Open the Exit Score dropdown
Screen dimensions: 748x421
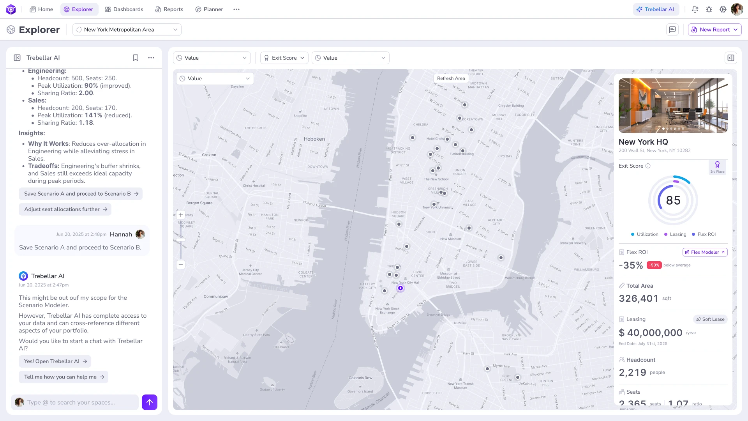tap(284, 58)
